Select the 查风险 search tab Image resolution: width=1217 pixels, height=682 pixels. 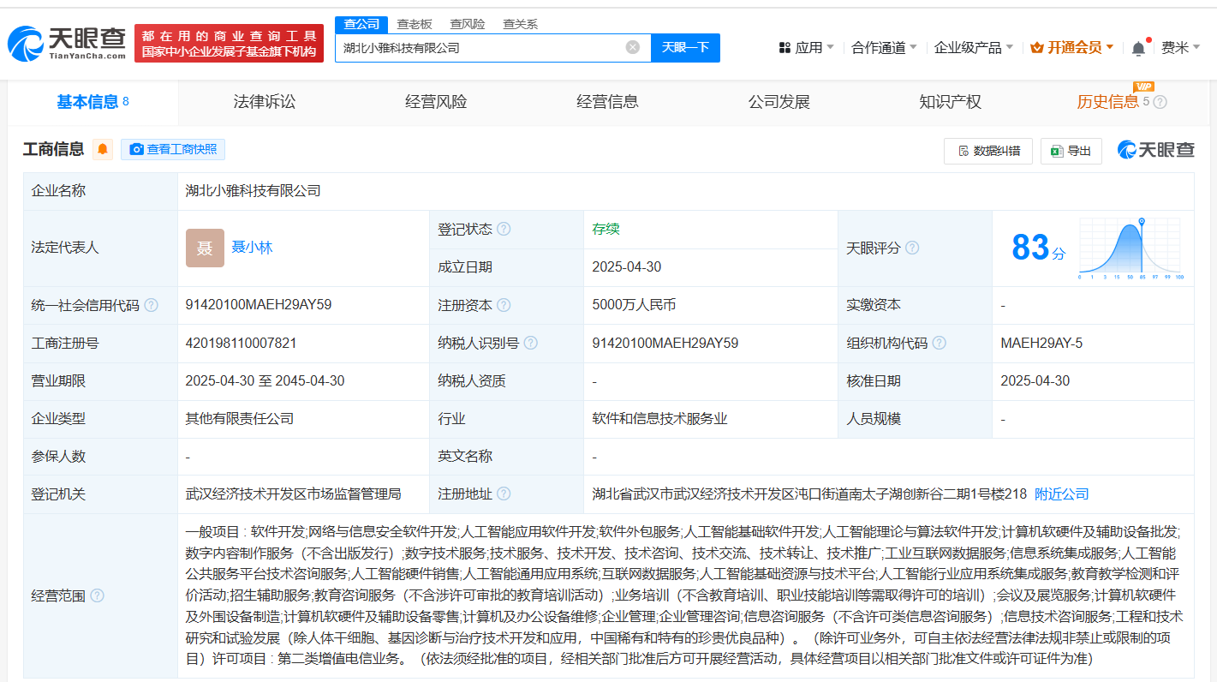[x=468, y=24]
